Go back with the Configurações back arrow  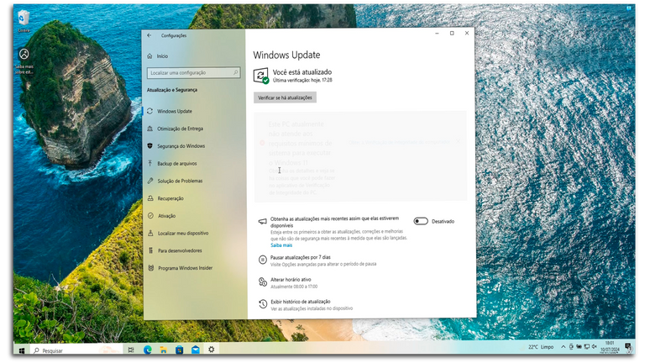point(149,35)
